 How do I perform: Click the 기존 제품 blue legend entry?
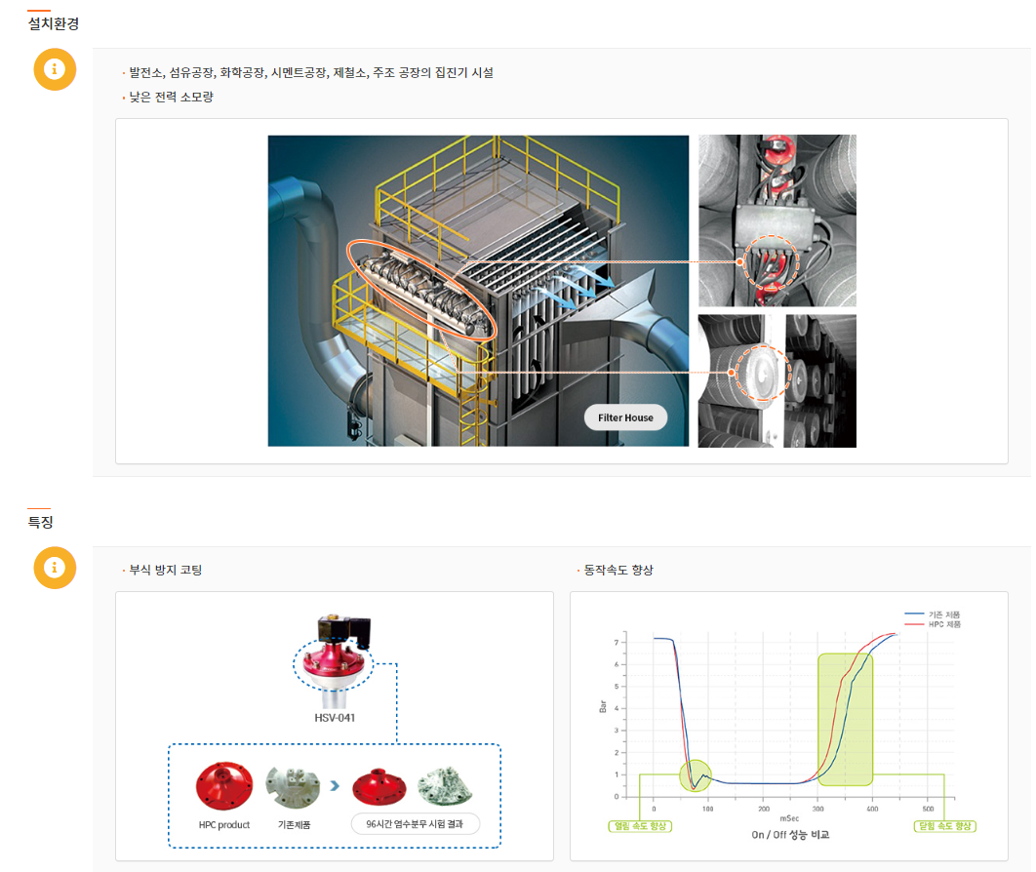[x=933, y=614]
